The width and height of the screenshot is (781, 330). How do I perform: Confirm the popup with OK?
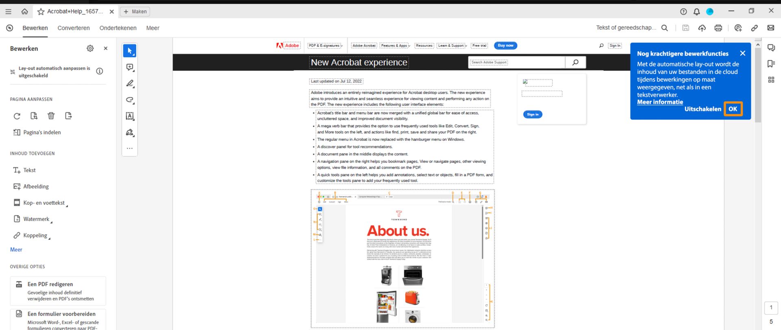(733, 109)
